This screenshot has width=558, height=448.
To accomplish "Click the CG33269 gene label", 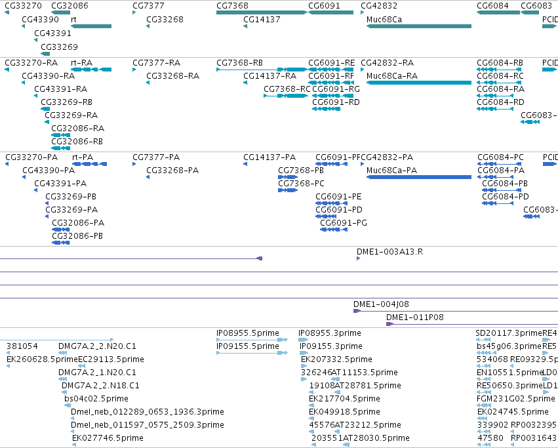I will click(59, 47).
